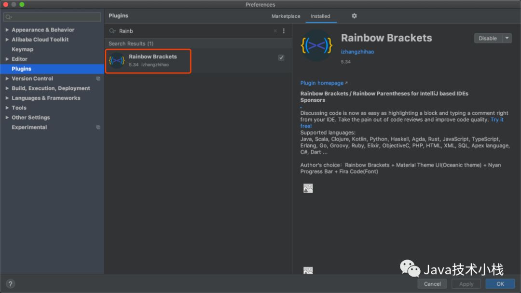Open the Plugin homepage link

(323, 83)
